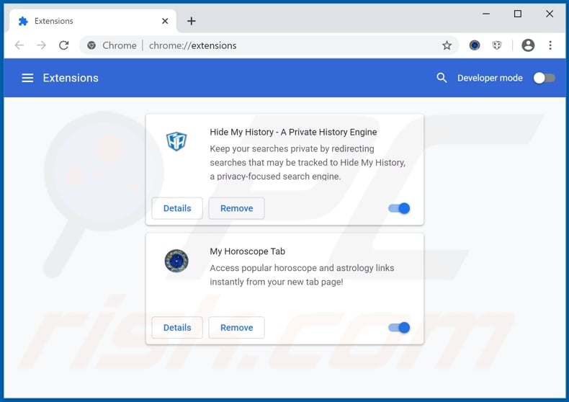The image size is (569, 402).
Task: Disable the Hide My History extension toggle
Action: point(399,208)
